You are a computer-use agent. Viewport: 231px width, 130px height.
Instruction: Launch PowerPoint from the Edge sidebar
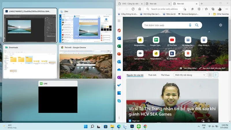click(119, 54)
